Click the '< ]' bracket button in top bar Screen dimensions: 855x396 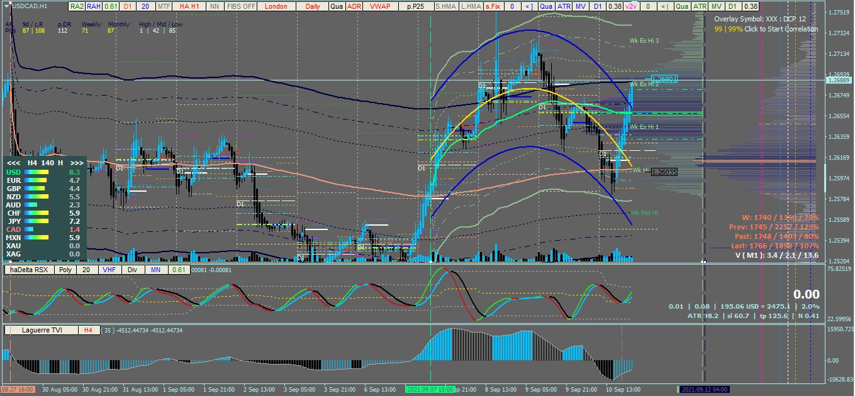[528, 6]
